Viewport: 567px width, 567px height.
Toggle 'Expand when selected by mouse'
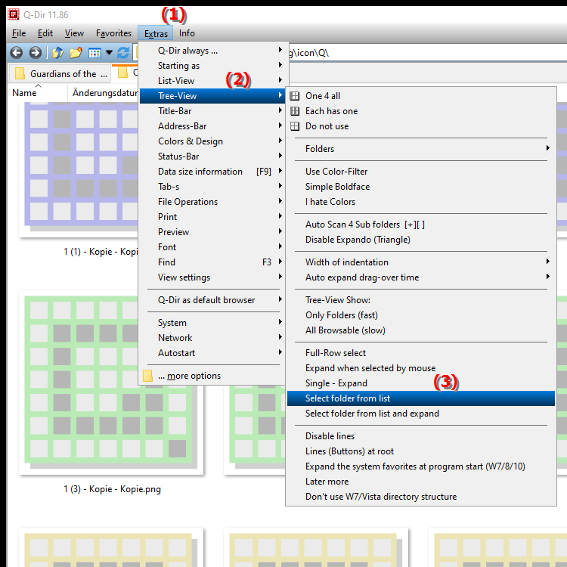click(421, 368)
